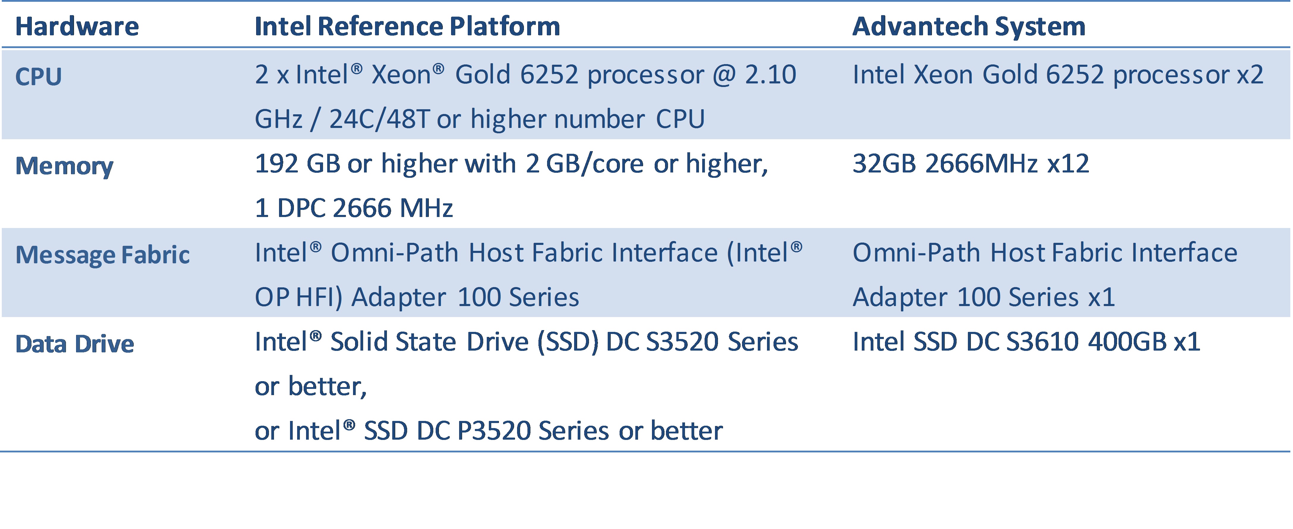Click the 192 GB or higher memory text
Viewport: 1293px width, 529px height.
tap(511, 164)
